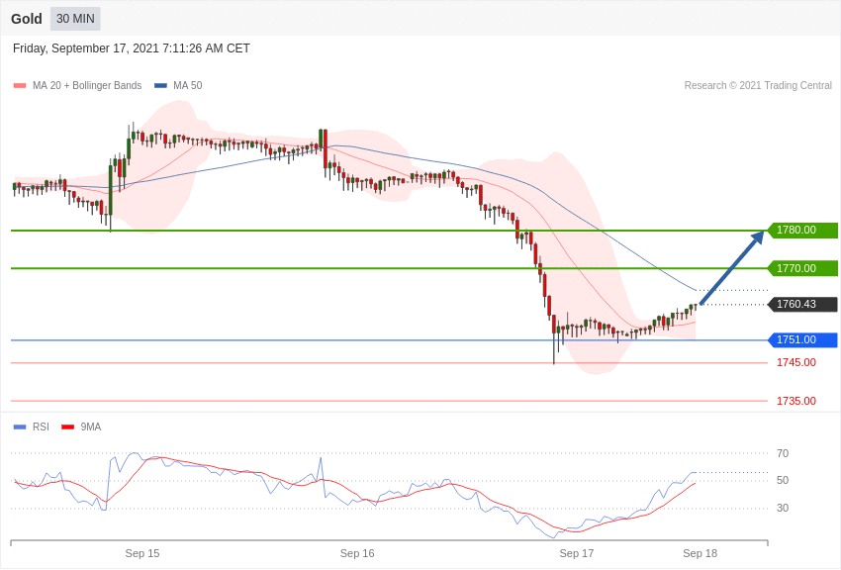Screen dimensions: 841x570
Task: Click the timestamp Friday, September 17, 2021
Action: click(132, 48)
